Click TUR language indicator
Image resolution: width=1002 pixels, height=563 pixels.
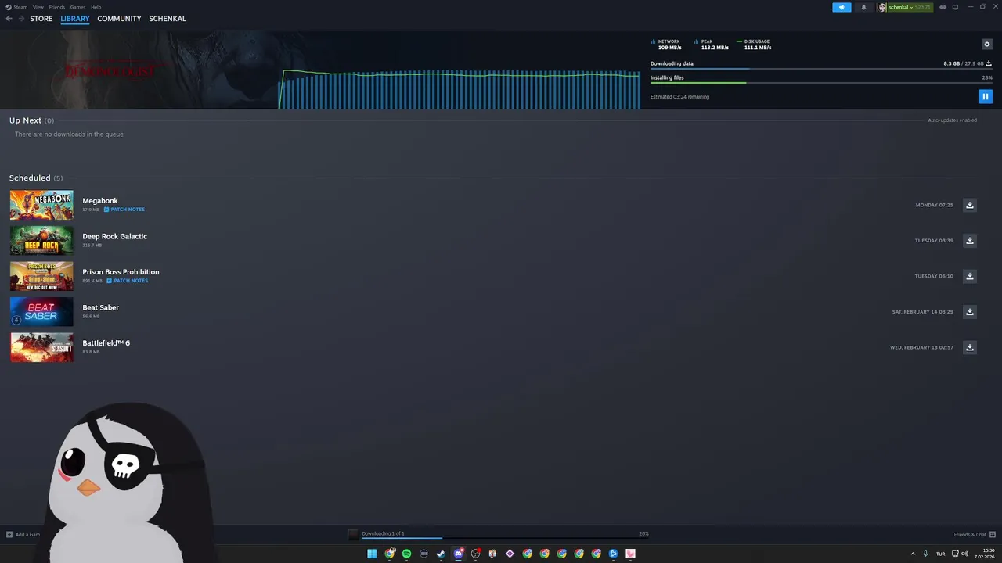click(x=940, y=554)
